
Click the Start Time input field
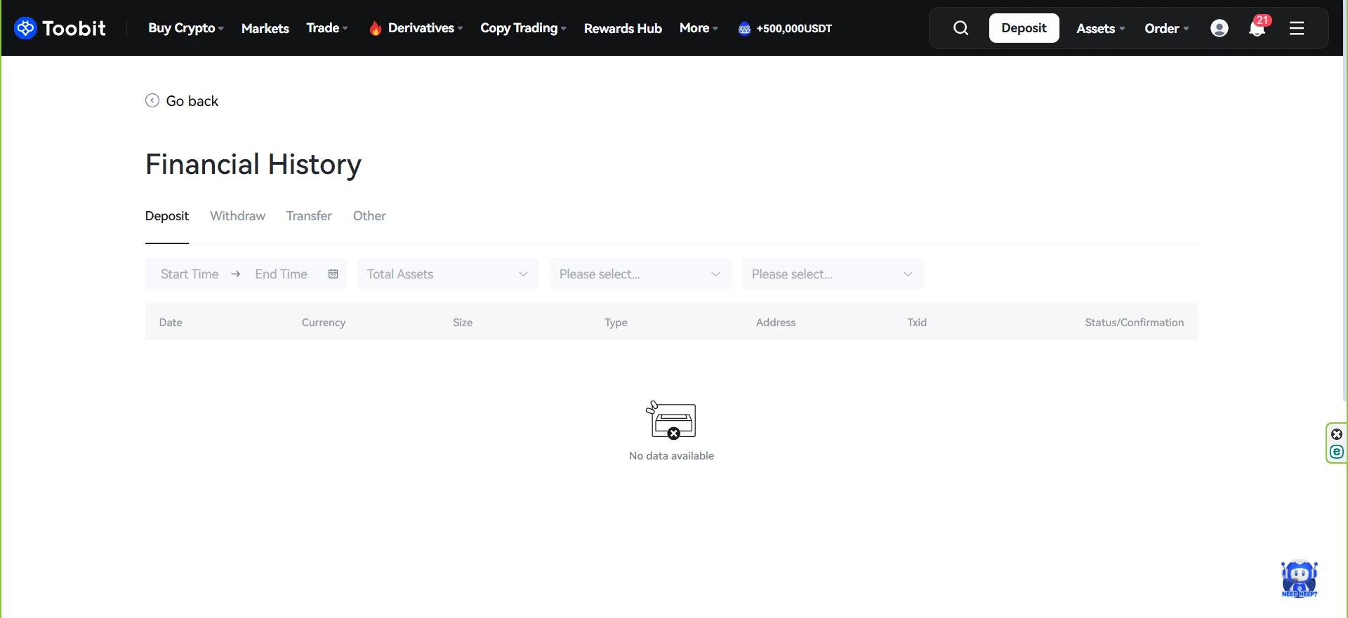coord(190,274)
